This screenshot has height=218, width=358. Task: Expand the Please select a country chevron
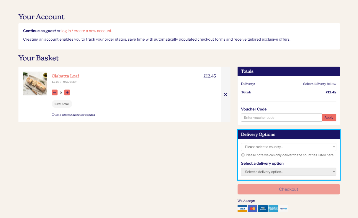pyautogui.click(x=334, y=147)
